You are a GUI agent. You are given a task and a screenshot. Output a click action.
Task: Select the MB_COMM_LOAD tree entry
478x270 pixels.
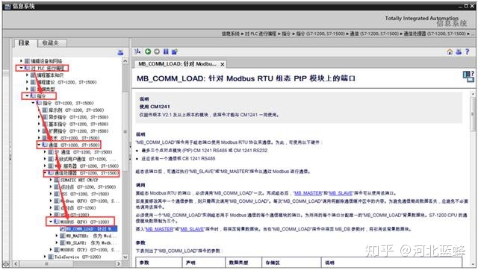click(89, 228)
